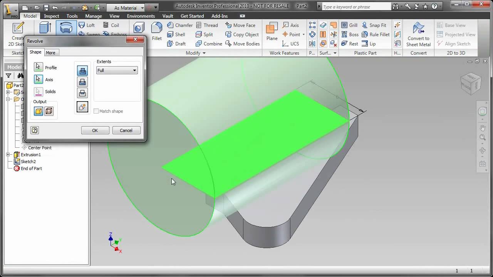Click the Undo arrow in quick access toolbar

[x=55, y=7]
